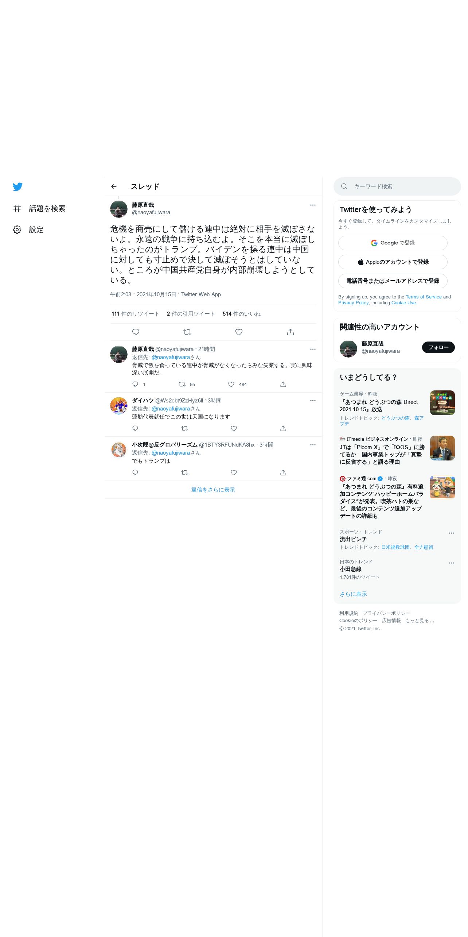Click the Twitter bird logo
This screenshot has height=937, width=468.
[17, 187]
